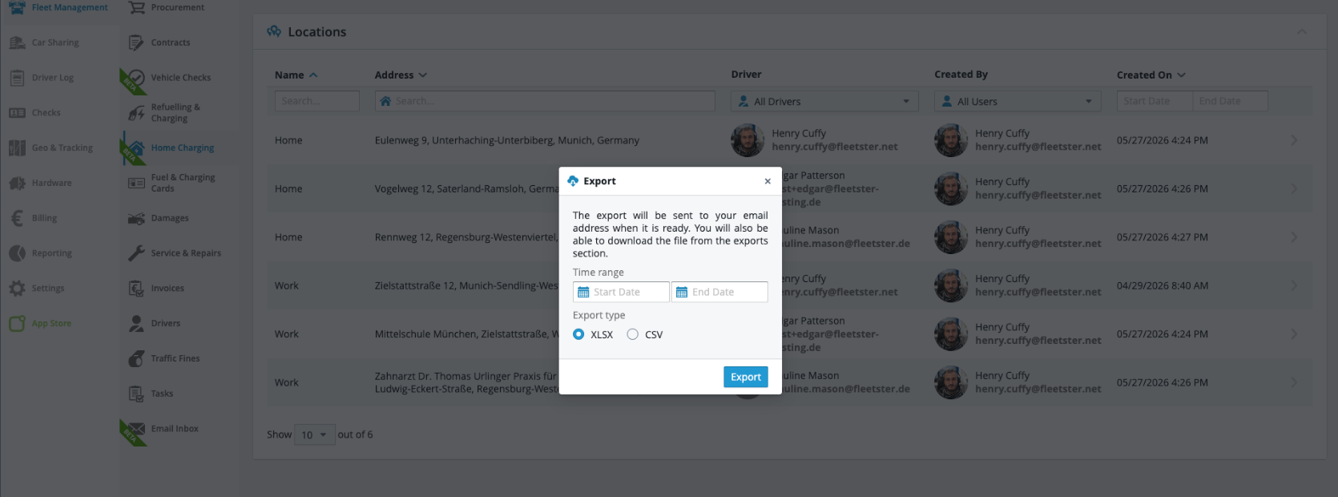Image resolution: width=1338 pixels, height=497 pixels.
Task: Click the Procurement cart icon
Action: 137,7
